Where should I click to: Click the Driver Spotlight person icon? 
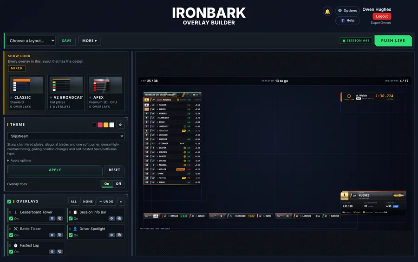[75, 229]
